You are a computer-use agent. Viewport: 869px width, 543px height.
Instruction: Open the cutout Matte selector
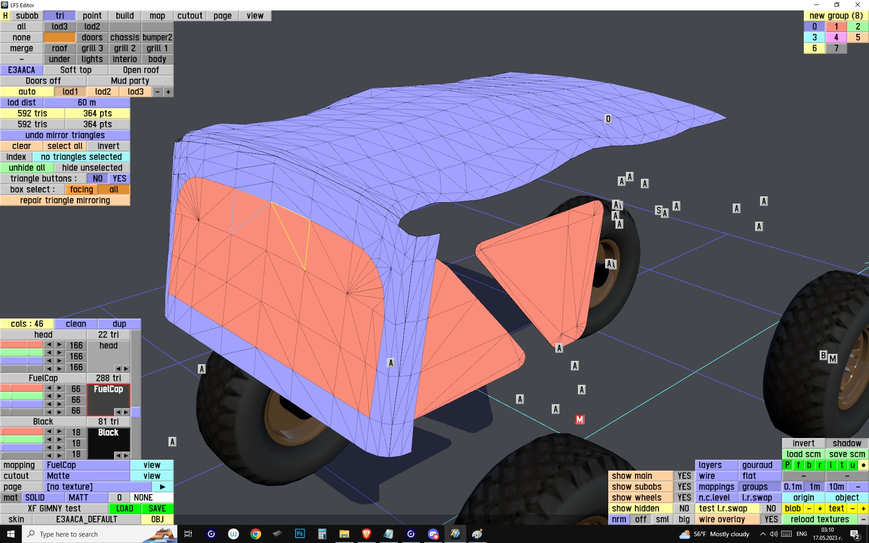coord(88,476)
